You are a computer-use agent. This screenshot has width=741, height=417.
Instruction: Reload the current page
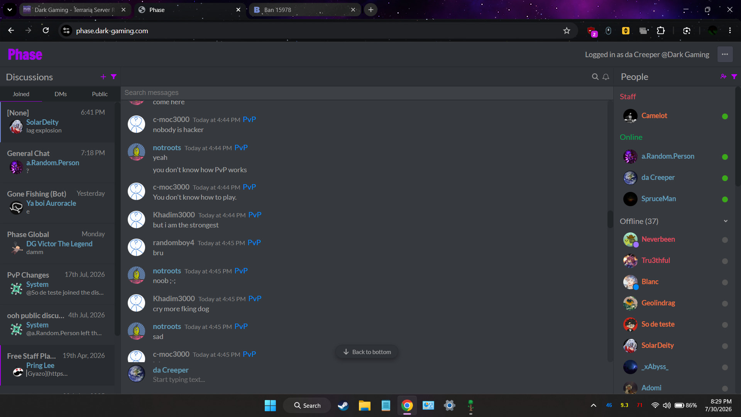[46, 31]
